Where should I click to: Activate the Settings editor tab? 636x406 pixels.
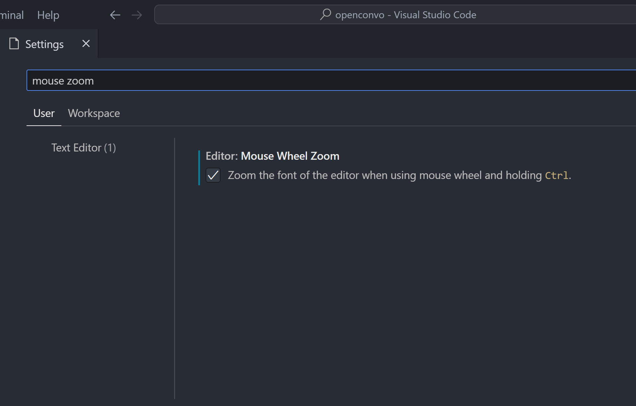[44, 44]
